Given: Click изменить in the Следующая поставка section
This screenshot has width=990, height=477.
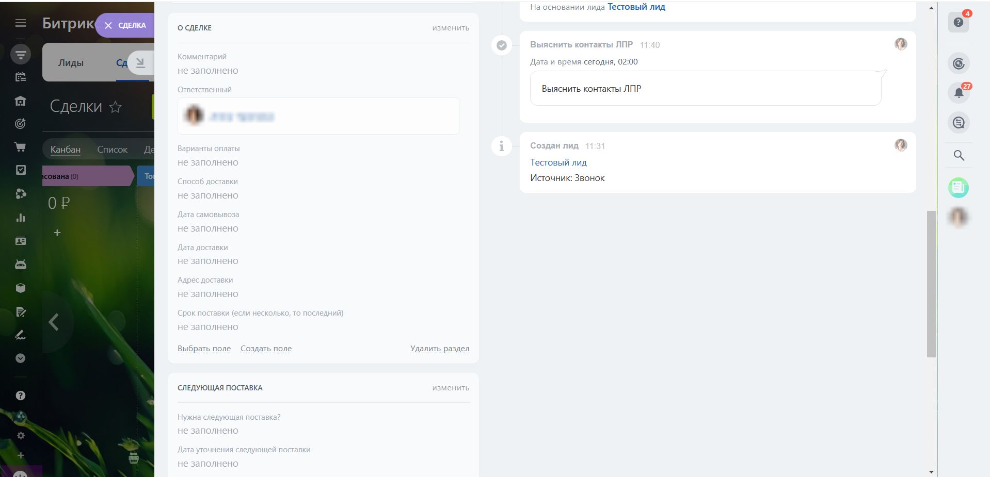Looking at the screenshot, I should point(451,388).
